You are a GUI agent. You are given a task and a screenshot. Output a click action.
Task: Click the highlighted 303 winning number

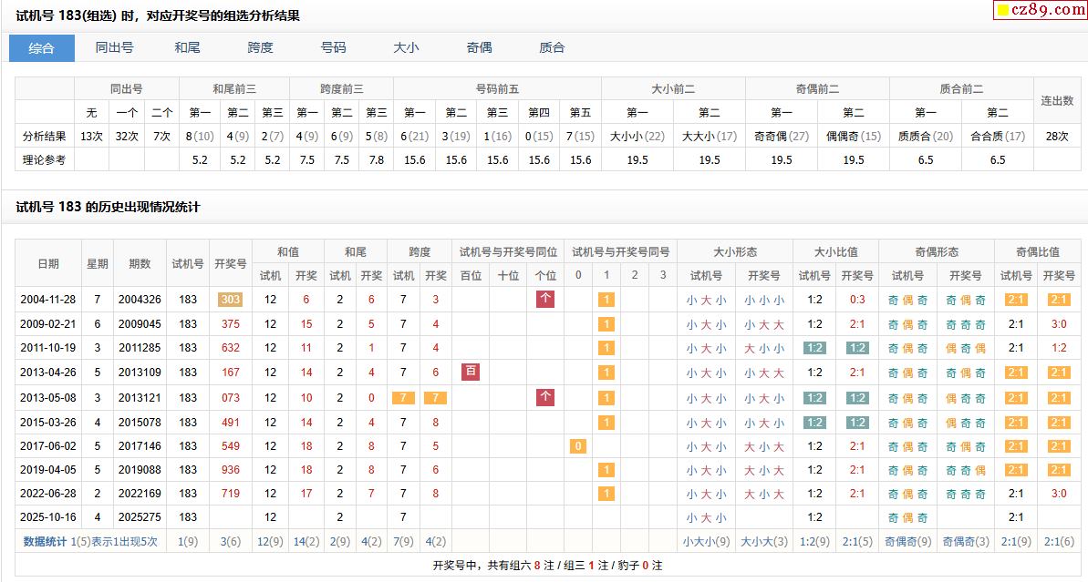(231, 300)
